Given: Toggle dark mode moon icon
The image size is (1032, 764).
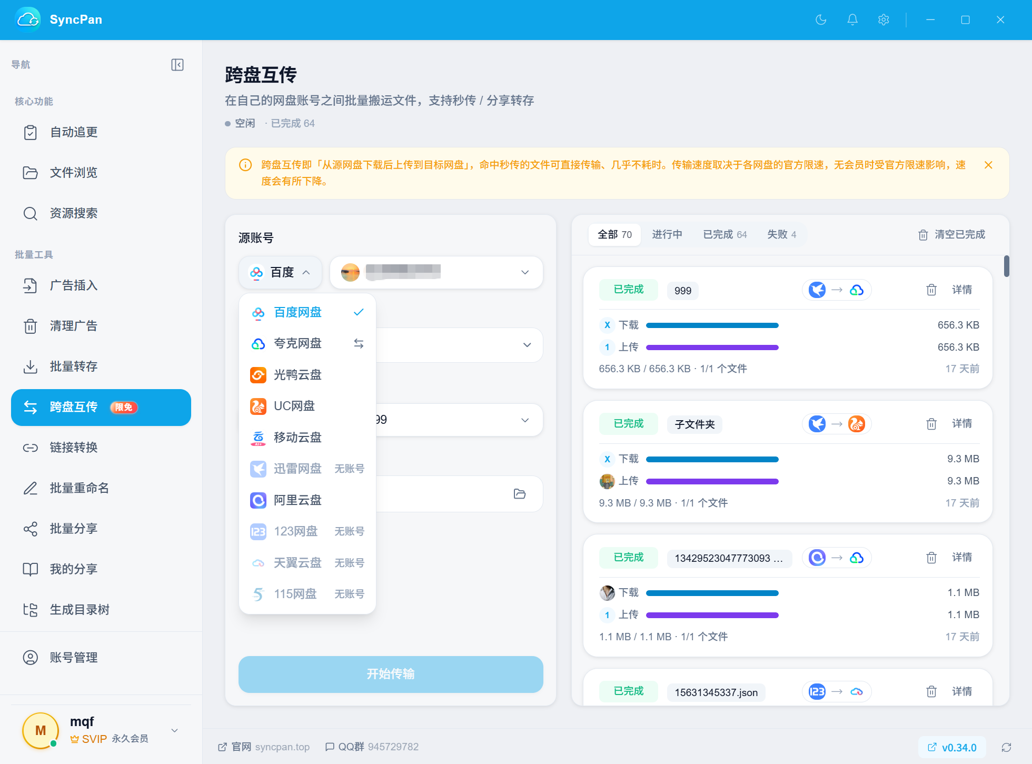Looking at the screenshot, I should coord(821,20).
